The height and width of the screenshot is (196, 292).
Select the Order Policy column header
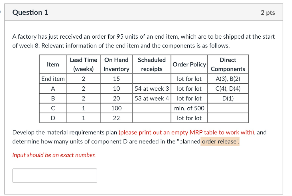(x=189, y=64)
